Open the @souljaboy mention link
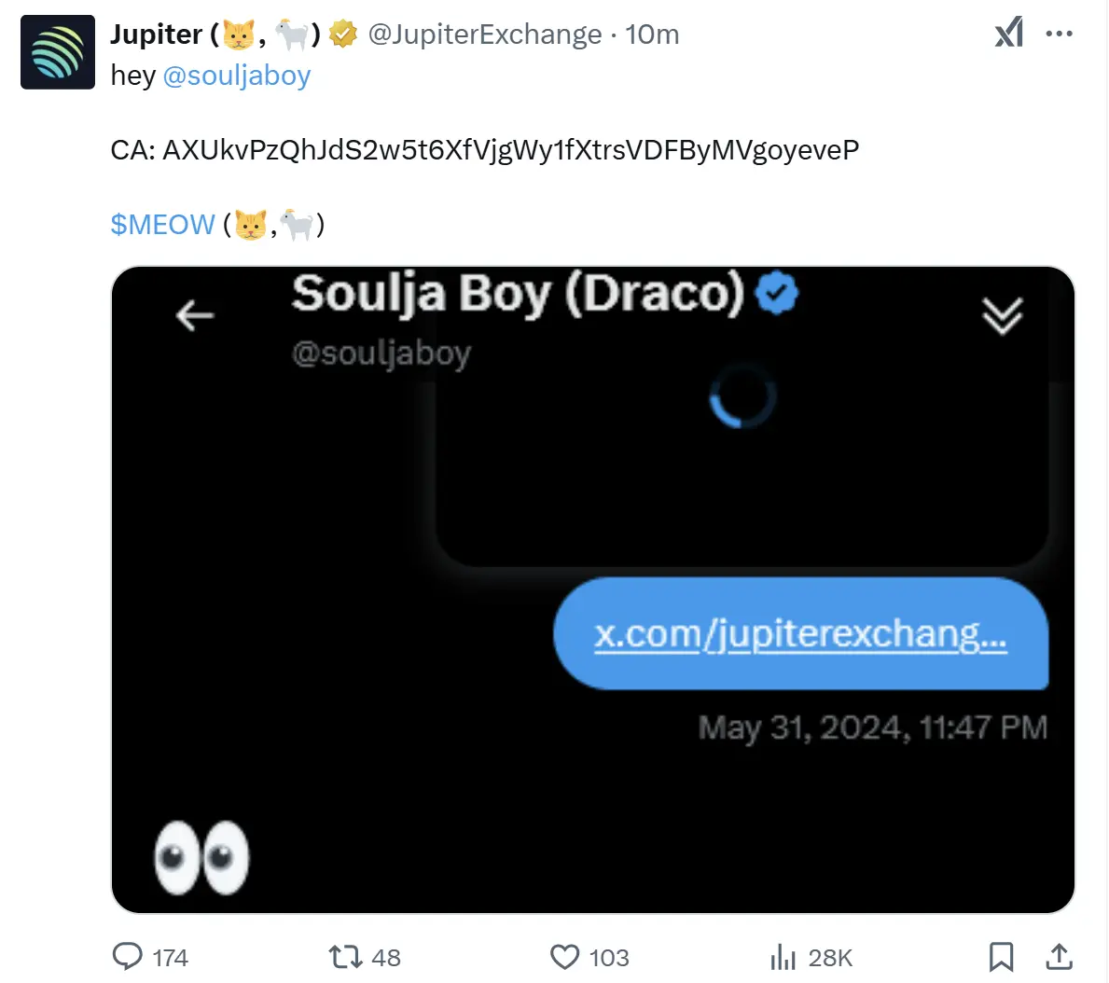 236,75
